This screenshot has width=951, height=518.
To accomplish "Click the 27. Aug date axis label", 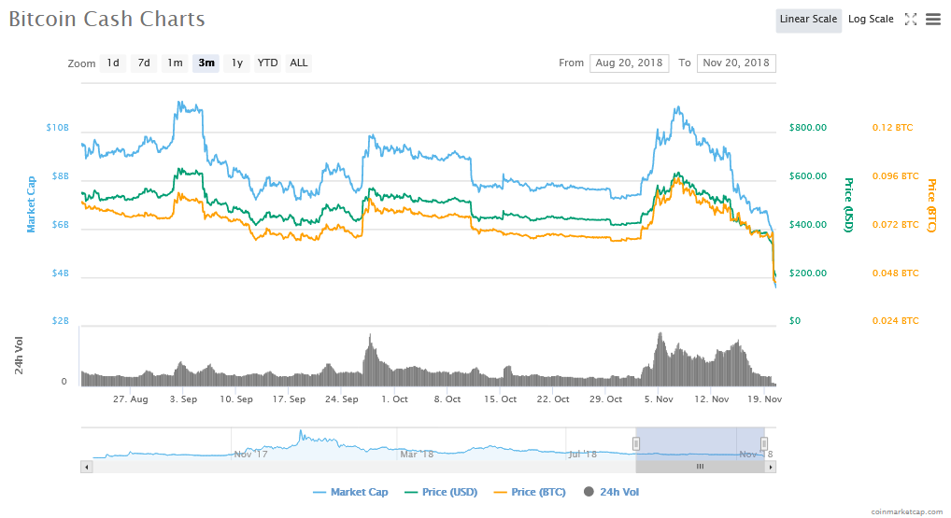I will (x=131, y=399).
